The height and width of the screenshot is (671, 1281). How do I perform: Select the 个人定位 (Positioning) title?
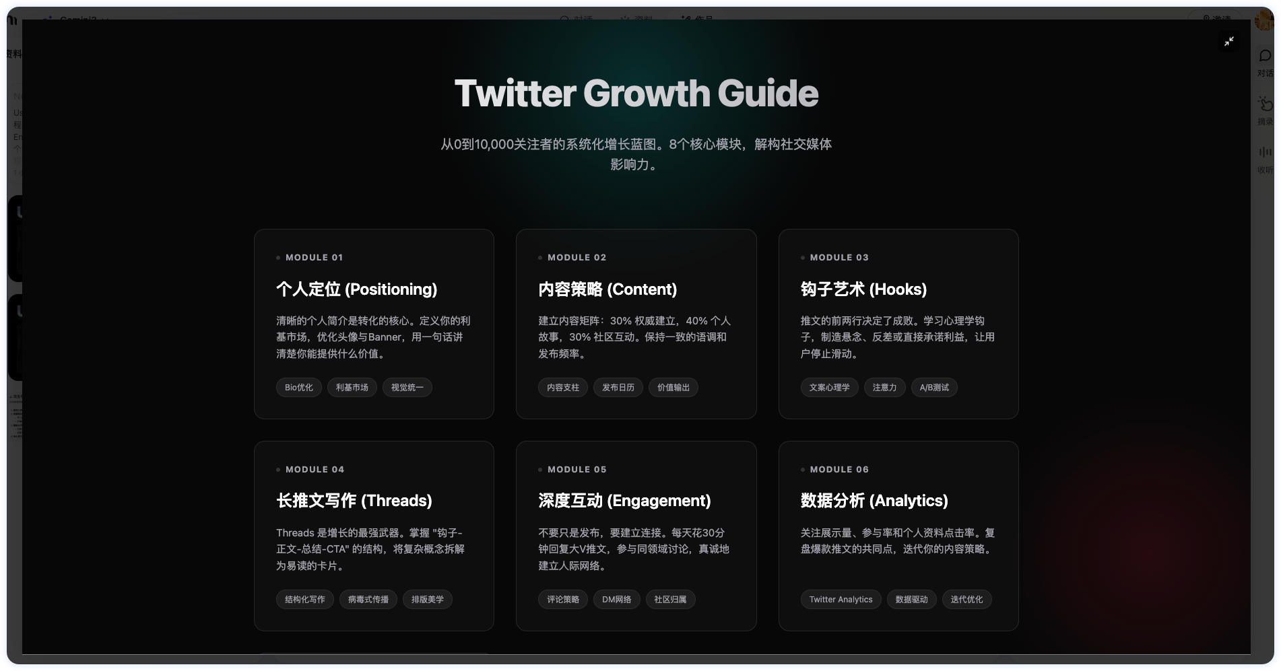(x=357, y=289)
